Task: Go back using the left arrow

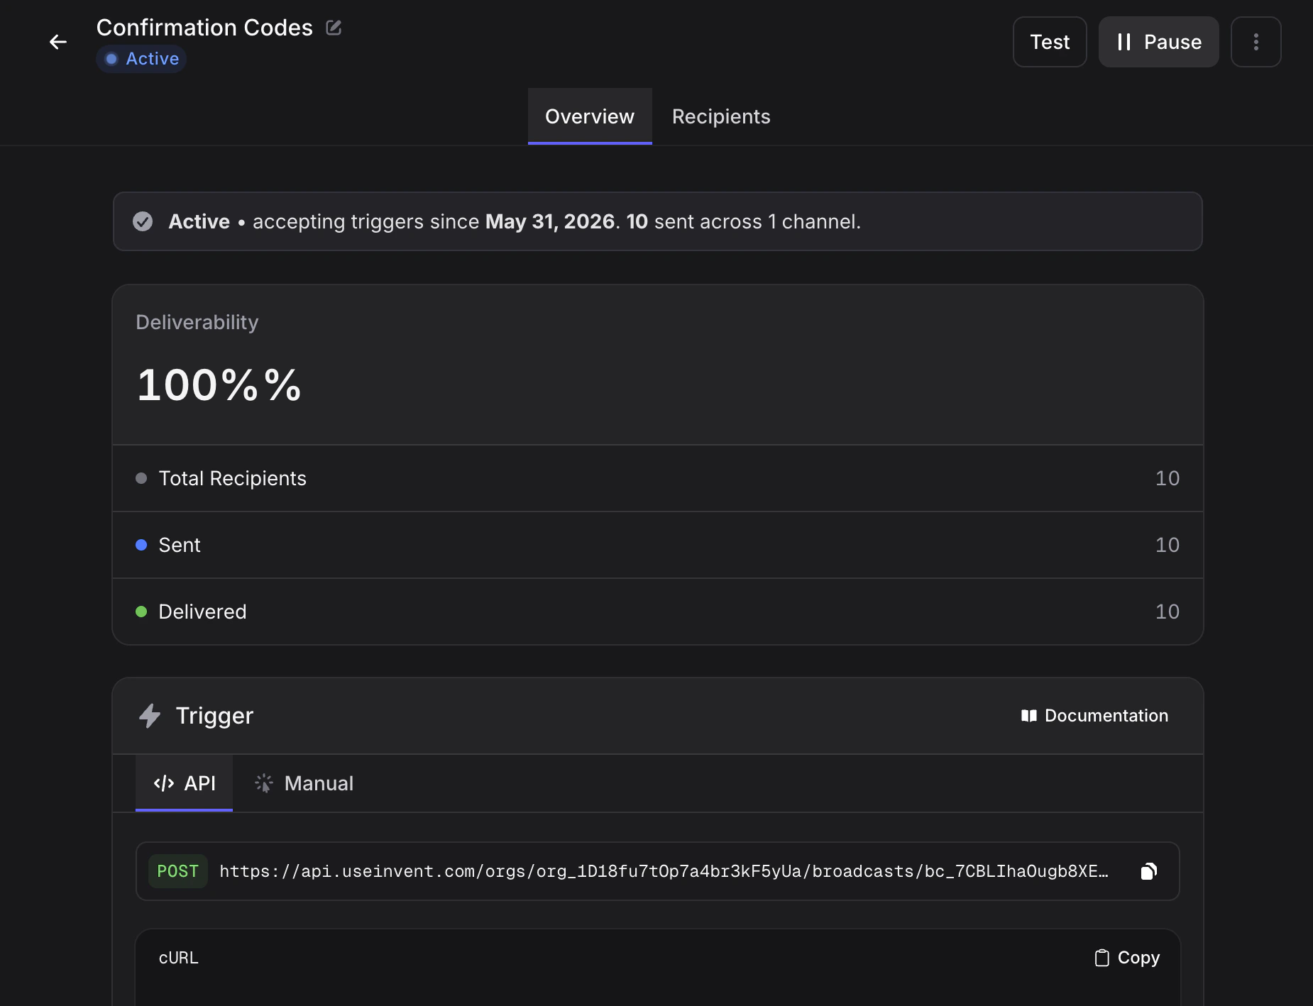Action: (58, 42)
